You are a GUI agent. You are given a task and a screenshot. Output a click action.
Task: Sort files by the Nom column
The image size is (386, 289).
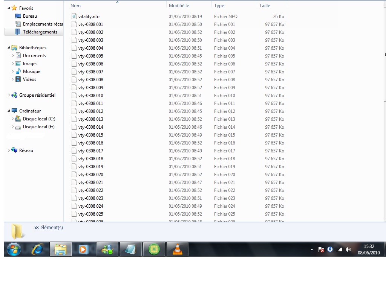coord(75,6)
